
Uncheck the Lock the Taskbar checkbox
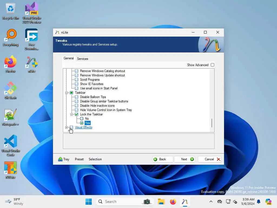click(77, 114)
